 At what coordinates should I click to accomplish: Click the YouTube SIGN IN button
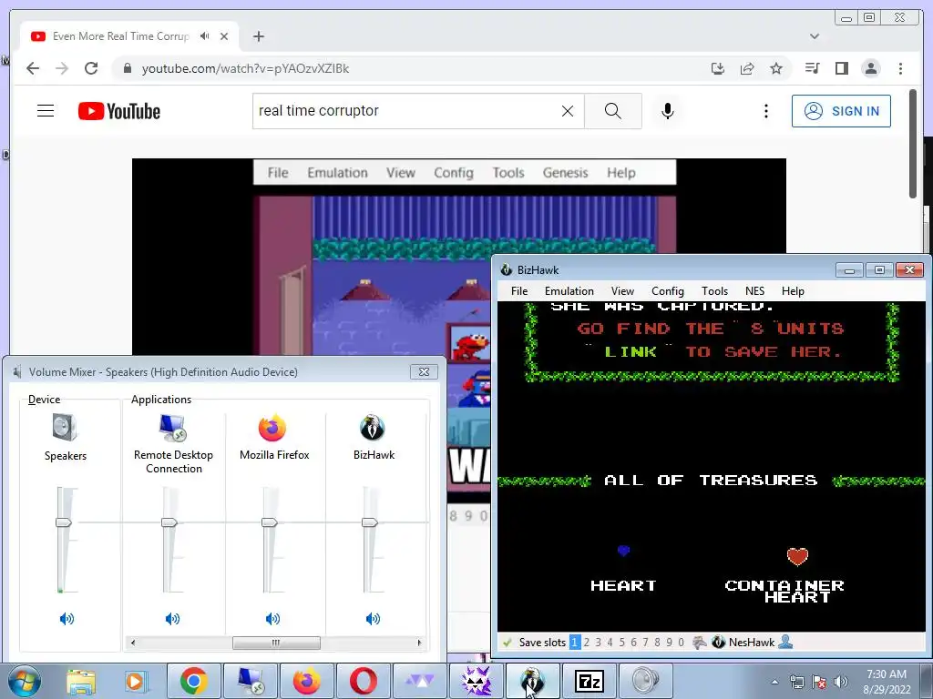[841, 110]
